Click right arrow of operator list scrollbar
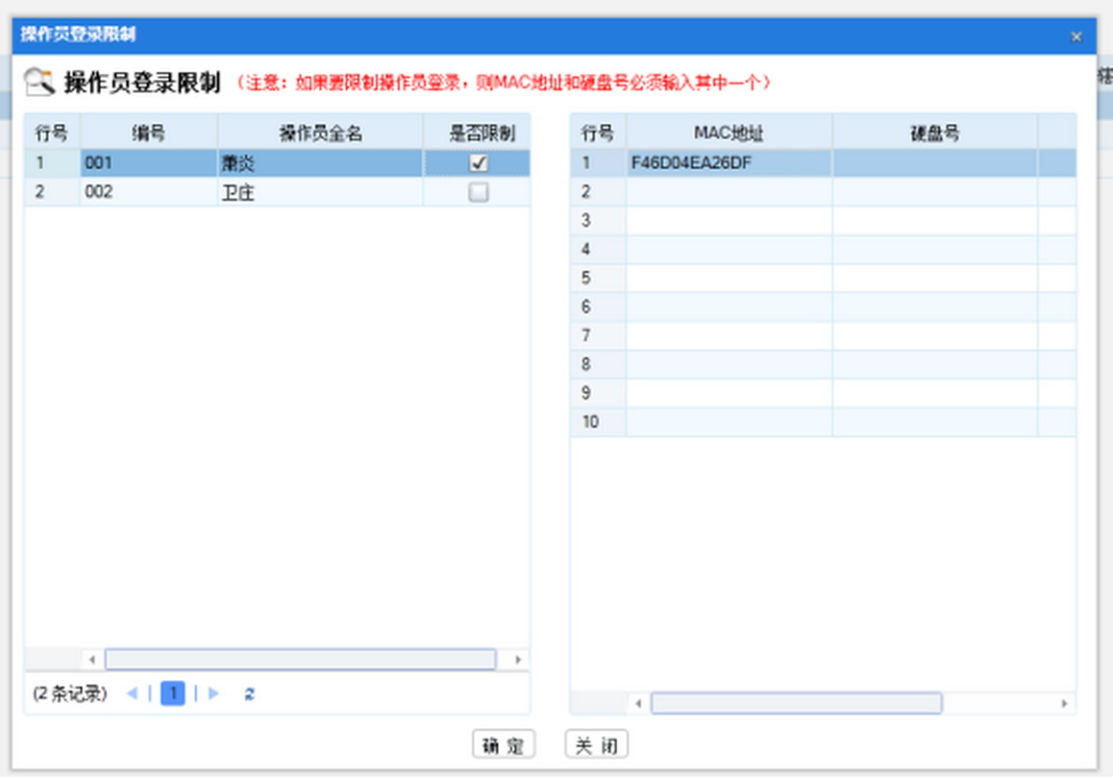Viewport: 1113px width, 779px height. (517, 660)
